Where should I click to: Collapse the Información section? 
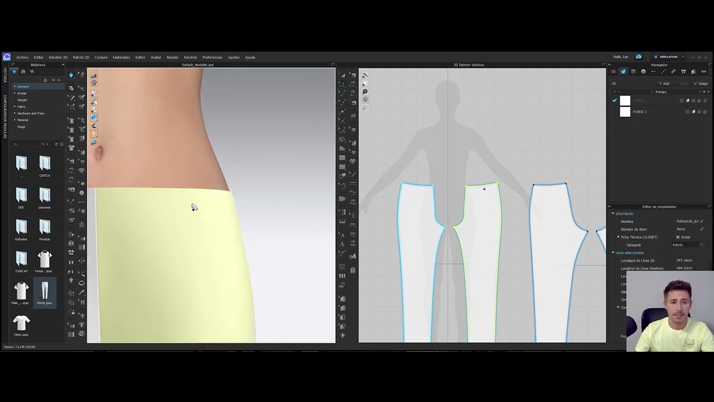[613, 214]
